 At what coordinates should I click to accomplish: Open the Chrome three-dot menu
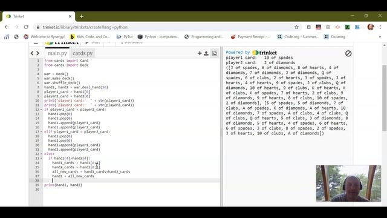point(380,27)
